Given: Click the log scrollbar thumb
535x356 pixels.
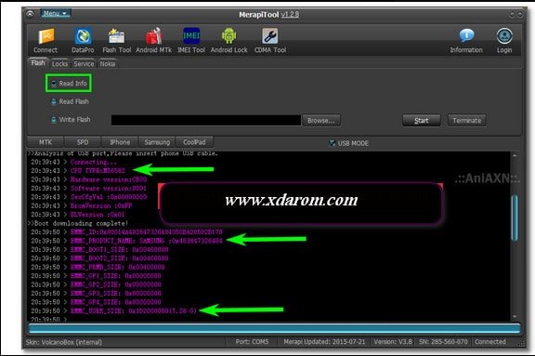Looking at the screenshot, I should click(x=515, y=218).
